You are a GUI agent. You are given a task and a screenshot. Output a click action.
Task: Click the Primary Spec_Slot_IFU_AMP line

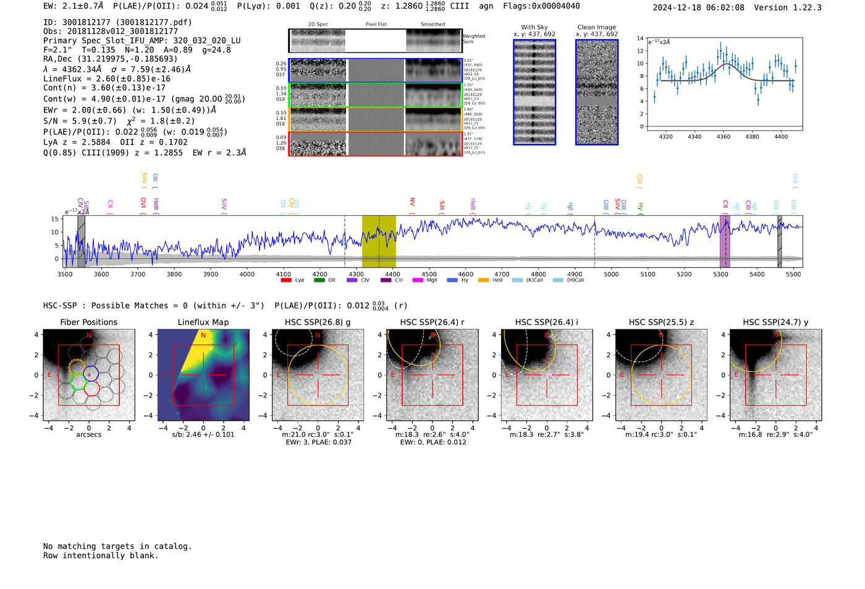(x=142, y=41)
